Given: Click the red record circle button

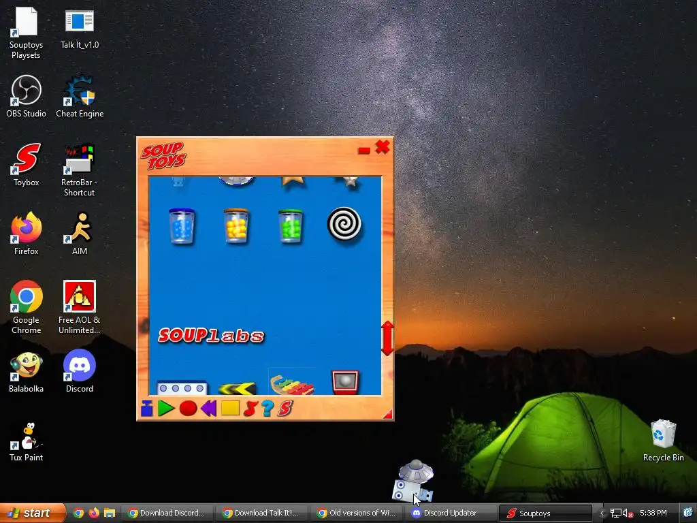Looking at the screenshot, I should tap(188, 409).
